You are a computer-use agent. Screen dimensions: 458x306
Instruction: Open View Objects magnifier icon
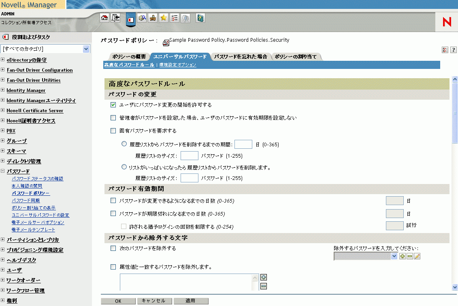point(142,18)
